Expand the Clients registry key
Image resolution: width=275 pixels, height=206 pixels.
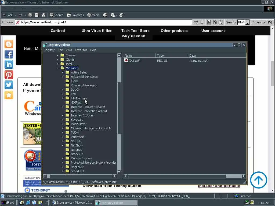point(57,60)
